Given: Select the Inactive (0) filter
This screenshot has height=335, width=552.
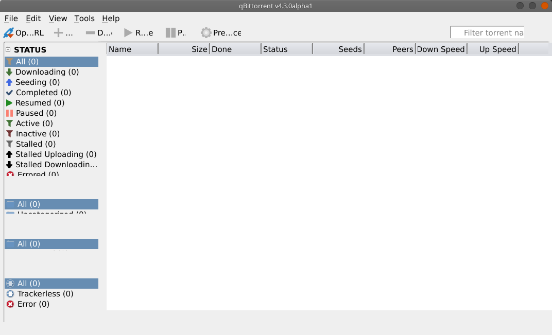Looking at the screenshot, I should click(51, 134).
